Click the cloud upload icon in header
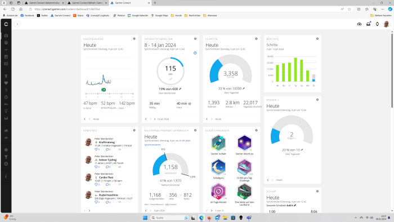The width and height of the screenshot is (394, 222). click(x=359, y=24)
